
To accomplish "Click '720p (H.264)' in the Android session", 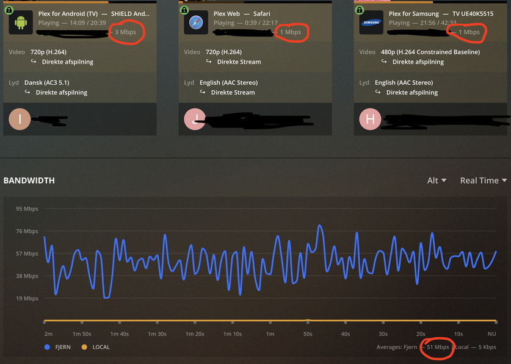I will pyautogui.click(x=48, y=52).
